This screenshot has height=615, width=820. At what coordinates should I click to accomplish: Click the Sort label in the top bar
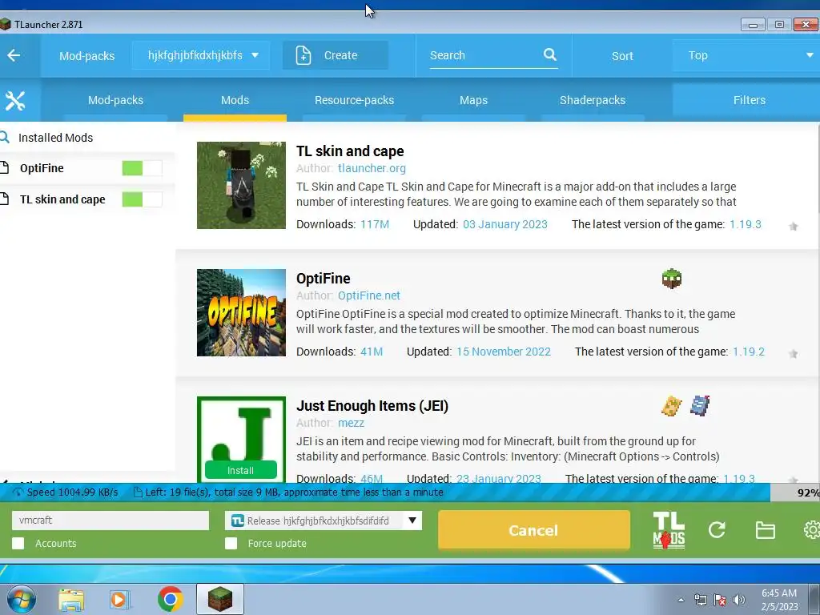coord(622,56)
